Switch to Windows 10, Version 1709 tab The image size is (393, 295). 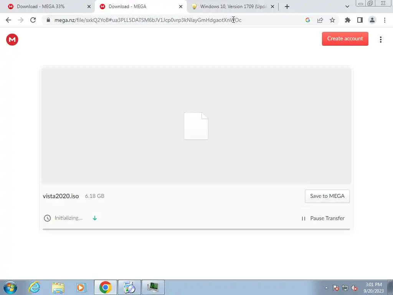233,7
